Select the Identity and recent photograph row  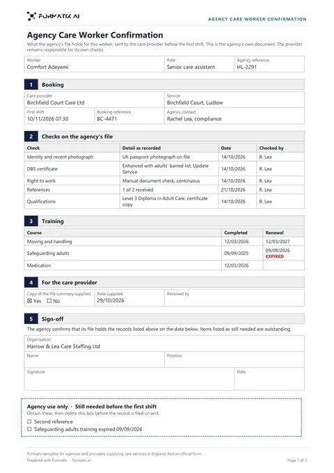(x=164, y=157)
